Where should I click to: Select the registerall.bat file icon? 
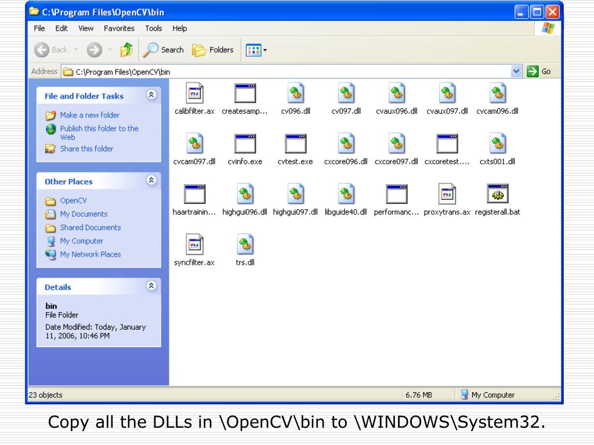(x=497, y=194)
